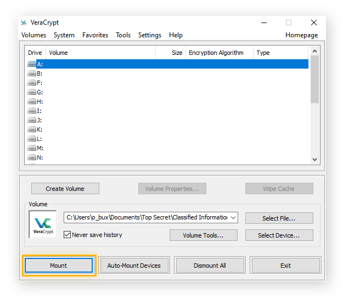The image size is (343, 299).
Task: Click the Select Device... button
Action: 279,235
